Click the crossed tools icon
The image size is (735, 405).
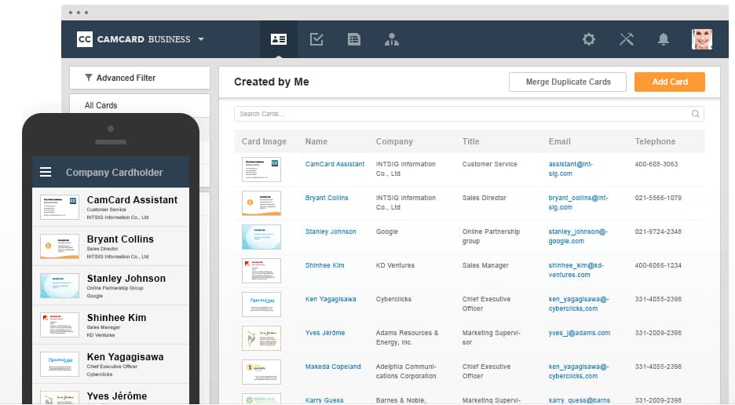tap(627, 39)
